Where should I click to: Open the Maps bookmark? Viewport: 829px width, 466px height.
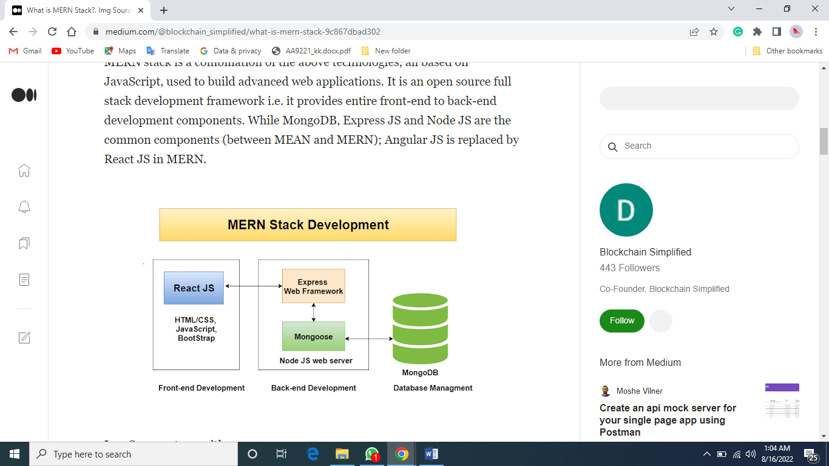(x=120, y=51)
